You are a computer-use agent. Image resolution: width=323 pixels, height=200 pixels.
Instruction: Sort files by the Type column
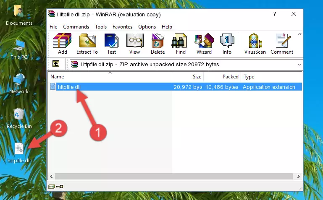coord(271,77)
